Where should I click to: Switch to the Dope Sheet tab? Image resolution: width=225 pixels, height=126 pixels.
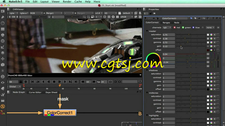point(51,92)
